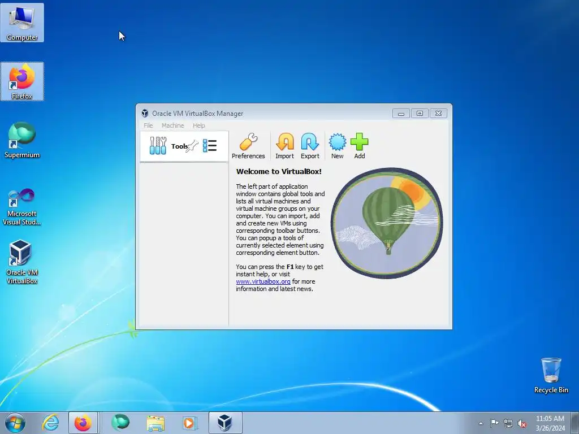This screenshot has height=434, width=579.
Task: Open the Machine menu
Action: (x=172, y=125)
